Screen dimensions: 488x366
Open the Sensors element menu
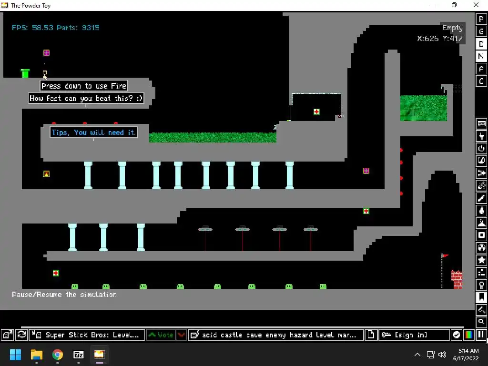481,161
